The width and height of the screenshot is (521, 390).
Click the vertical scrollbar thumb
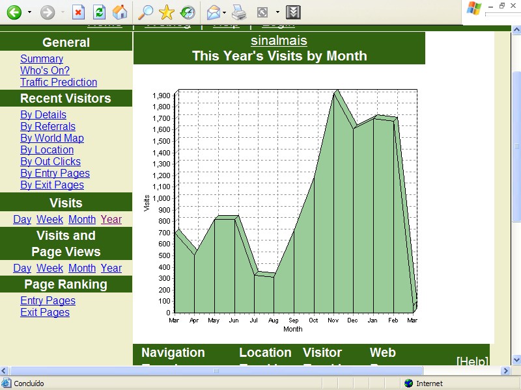coord(516,147)
